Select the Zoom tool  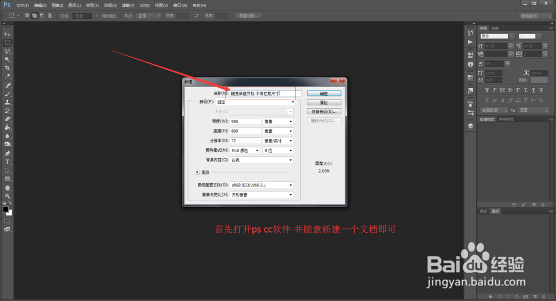[7, 196]
